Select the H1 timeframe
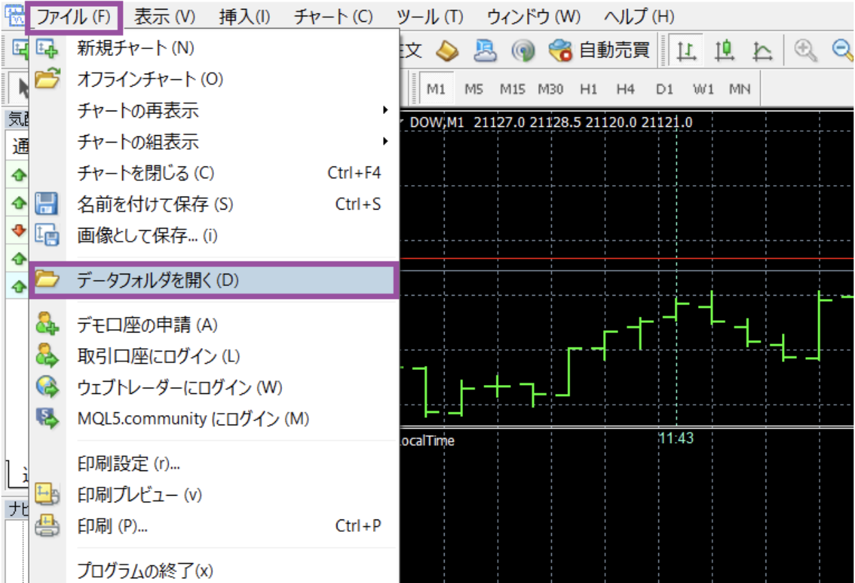 pyautogui.click(x=588, y=89)
